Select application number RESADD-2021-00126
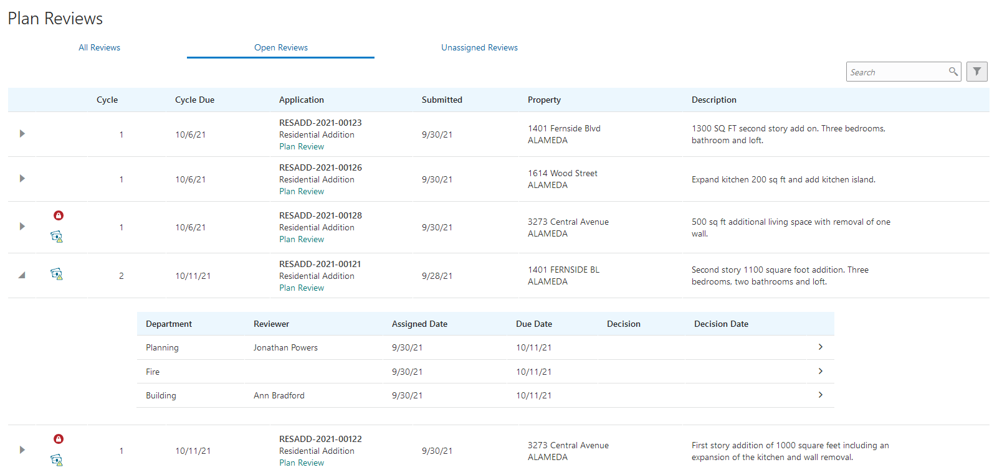997x475 pixels. (x=320, y=167)
